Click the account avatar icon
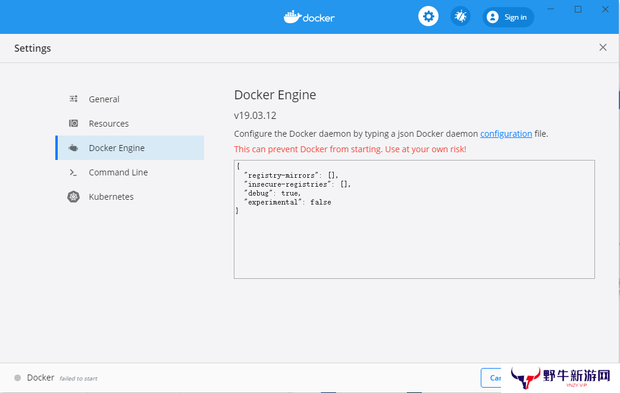The height and width of the screenshot is (393, 620). point(492,17)
